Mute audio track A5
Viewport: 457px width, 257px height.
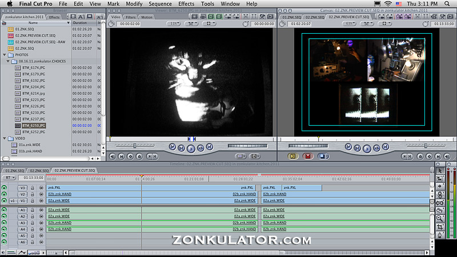[4, 236]
